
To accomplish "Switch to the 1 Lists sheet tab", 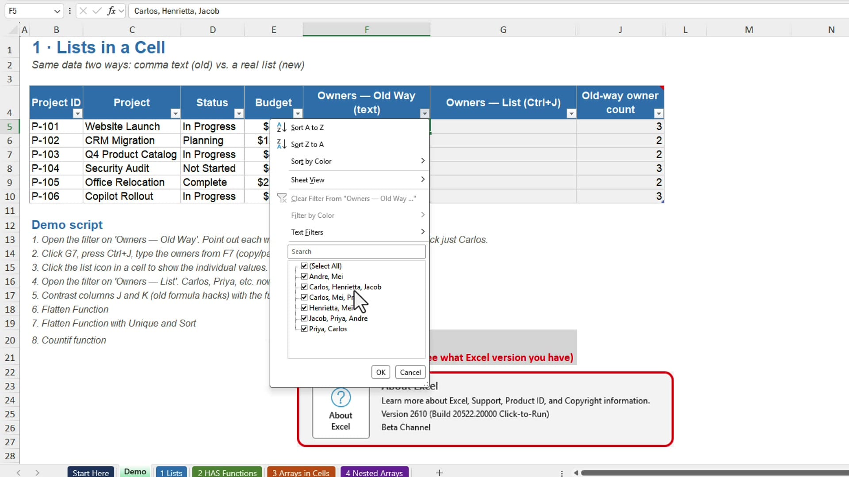I will (x=171, y=473).
